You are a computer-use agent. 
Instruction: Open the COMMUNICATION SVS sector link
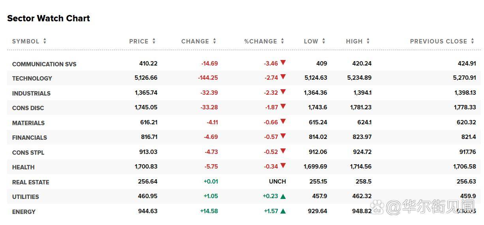pos(44,64)
